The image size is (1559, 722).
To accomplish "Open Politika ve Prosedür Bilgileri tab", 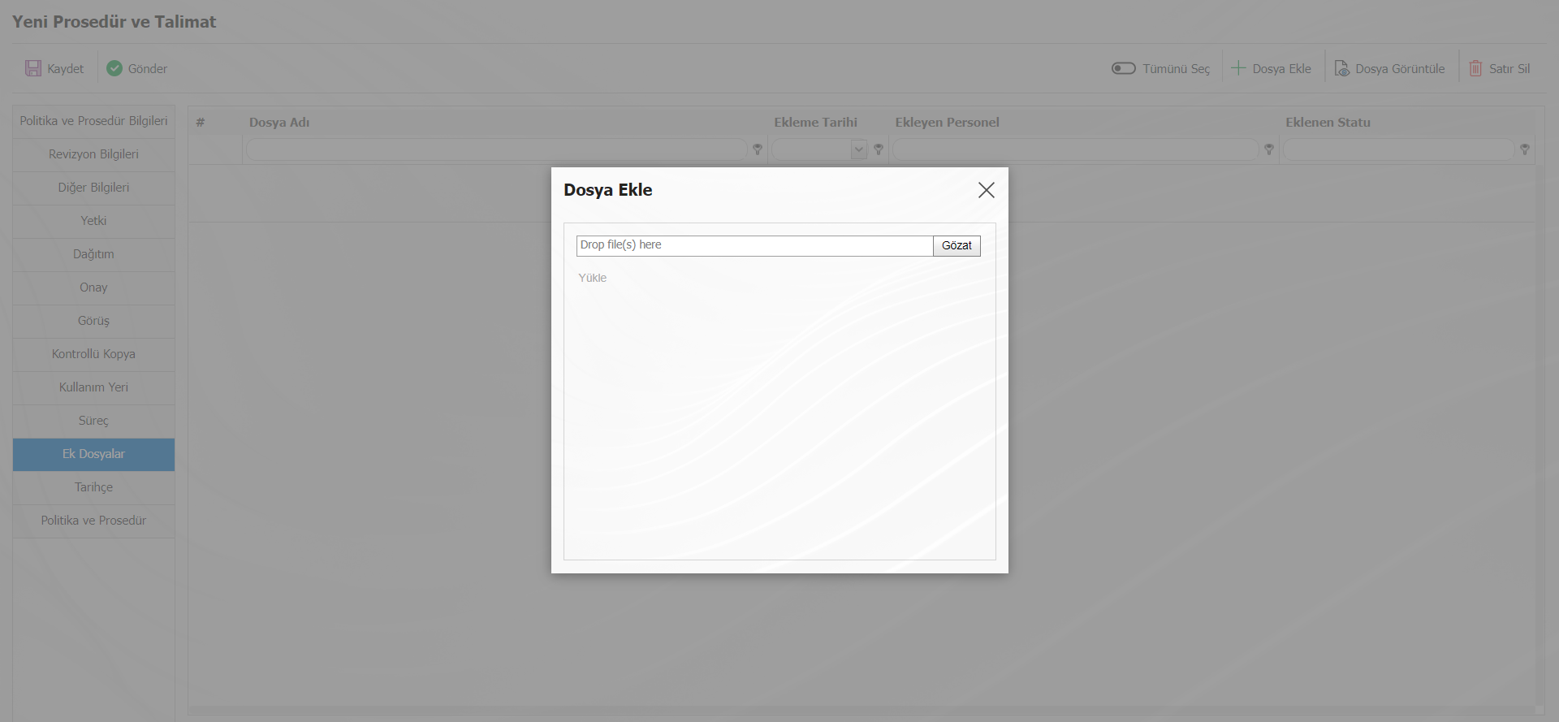I will pyautogui.click(x=93, y=121).
